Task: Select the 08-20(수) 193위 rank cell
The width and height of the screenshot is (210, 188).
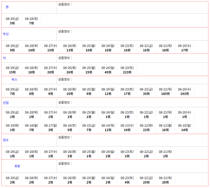Action: [x=185, y=92]
